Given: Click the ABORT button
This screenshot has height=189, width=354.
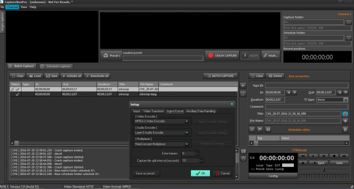Looking at the screenshot, I should point(251,56).
